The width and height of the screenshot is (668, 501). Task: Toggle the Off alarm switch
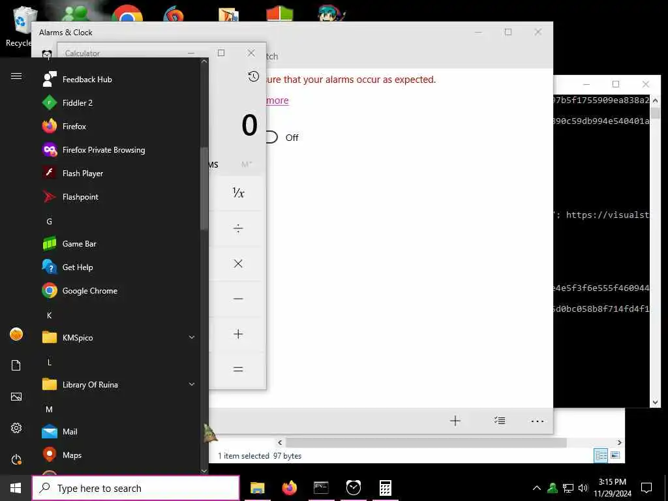(x=271, y=137)
